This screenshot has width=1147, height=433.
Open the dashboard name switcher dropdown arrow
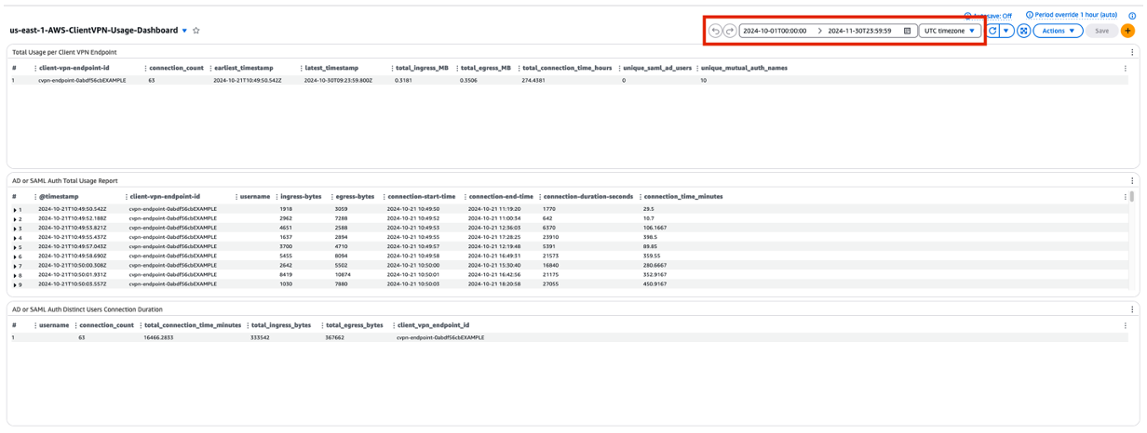(x=184, y=31)
